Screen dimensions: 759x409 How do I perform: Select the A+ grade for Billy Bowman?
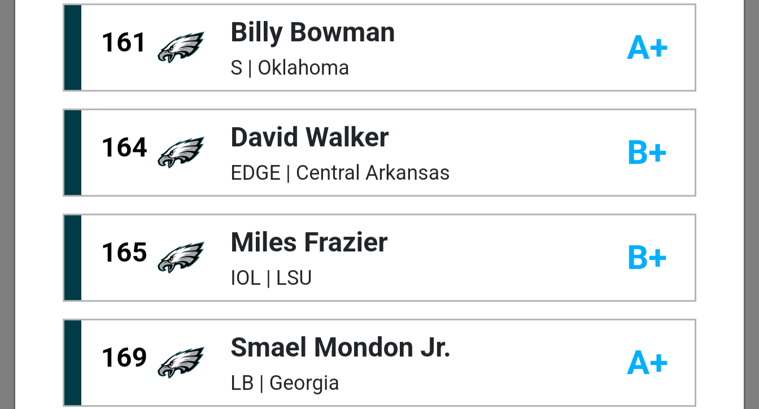(647, 48)
